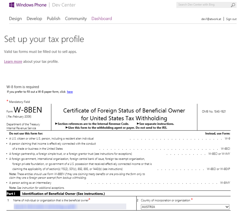Click the W-8BEN form name
Image resolution: width=239 pixels, height=211 pixels.
pyautogui.click(x=28, y=110)
